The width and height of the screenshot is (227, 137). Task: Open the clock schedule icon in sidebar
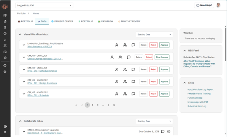(5, 33)
